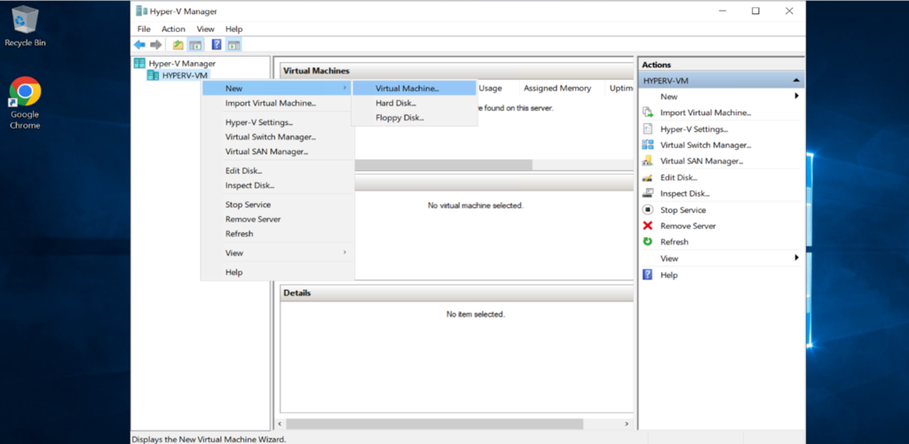Select Edit Disk... in context menu
Viewport: 909px width, 444px height.
[x=277, y=171]
